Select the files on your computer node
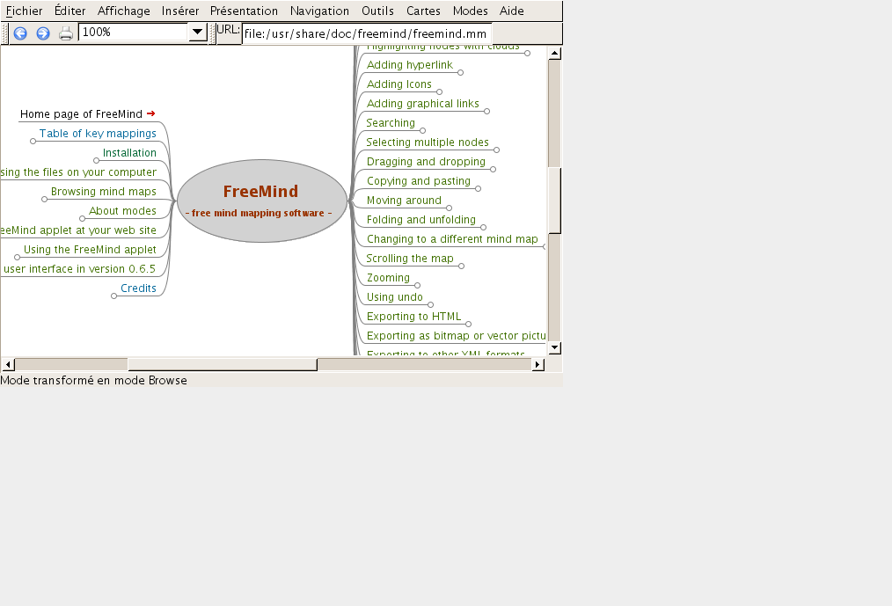The width and height of the screenshot is (892, 606). point(78,172)
